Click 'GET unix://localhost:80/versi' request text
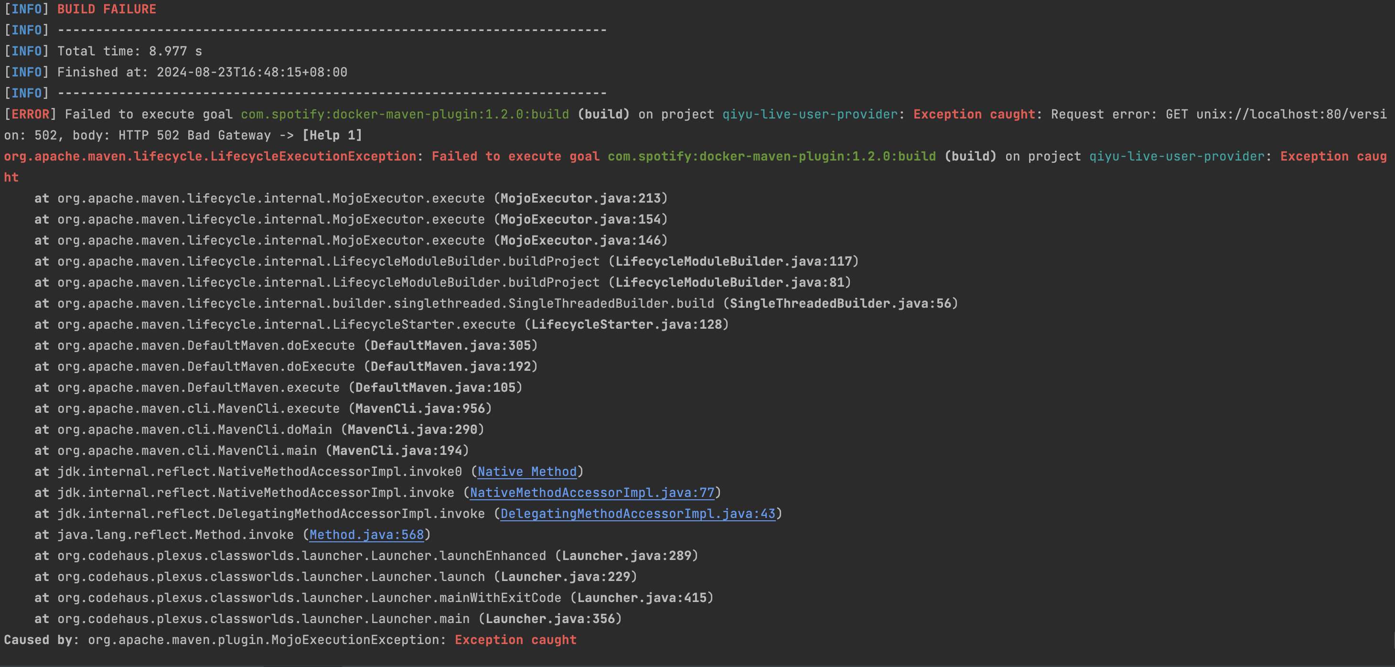 click(x=1276, y=114)
